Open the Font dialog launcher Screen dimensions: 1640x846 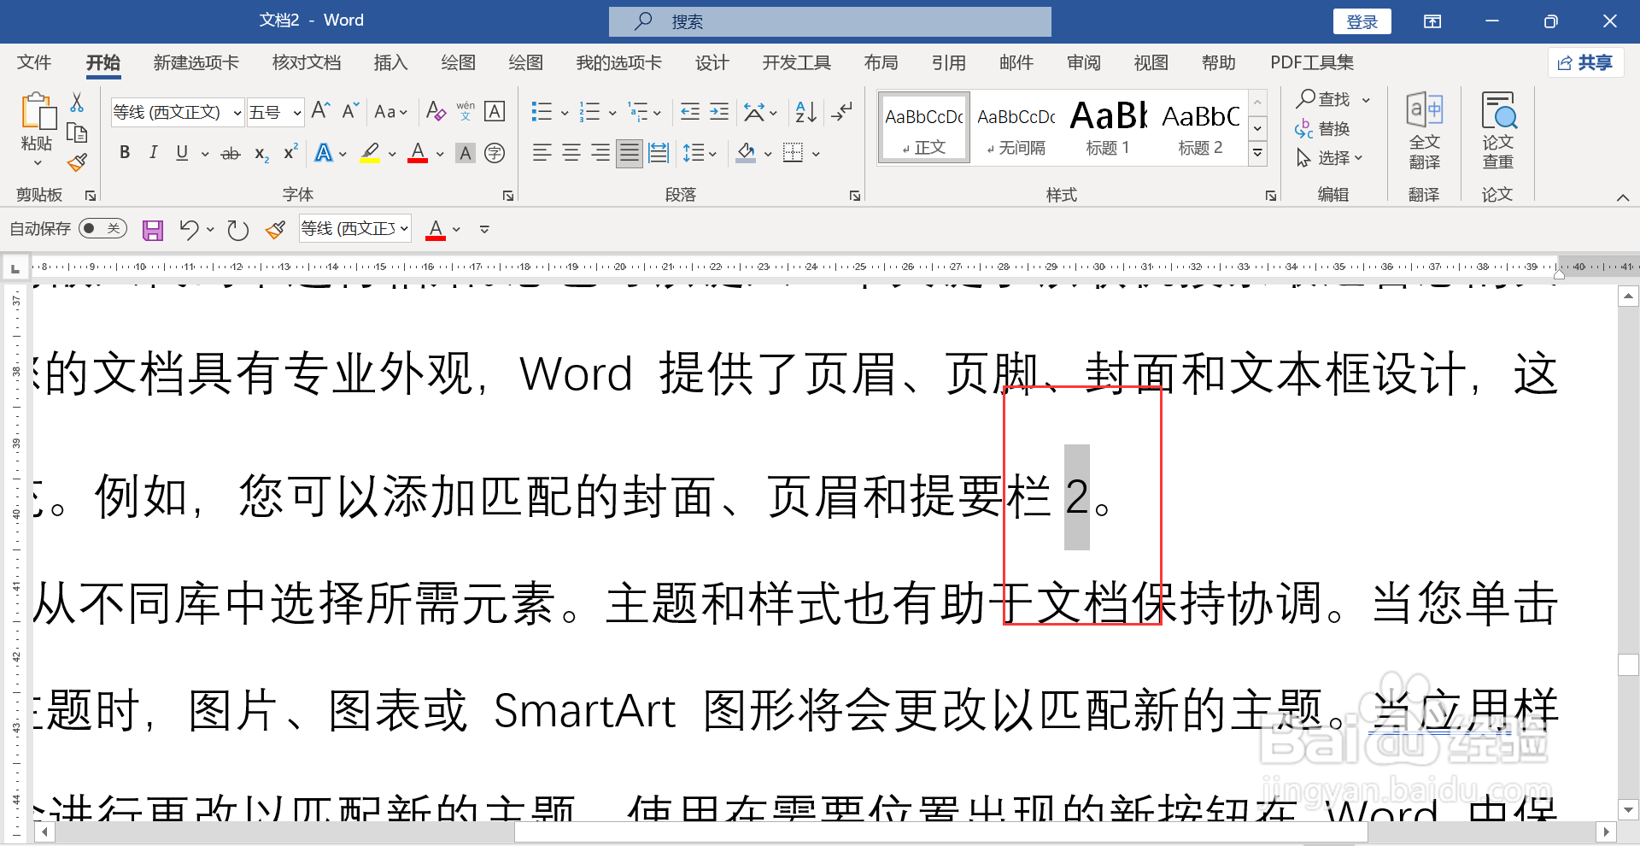click(508, 196)
